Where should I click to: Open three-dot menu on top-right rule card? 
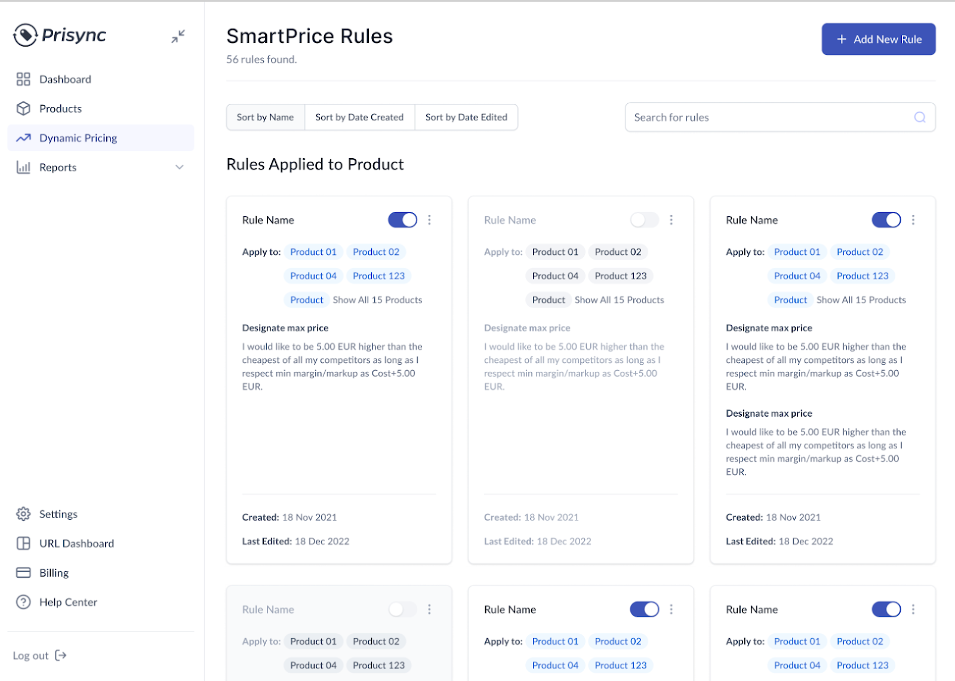pos(913,220)
